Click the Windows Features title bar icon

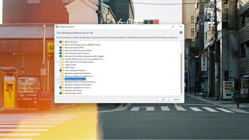(x=57, y=27)
